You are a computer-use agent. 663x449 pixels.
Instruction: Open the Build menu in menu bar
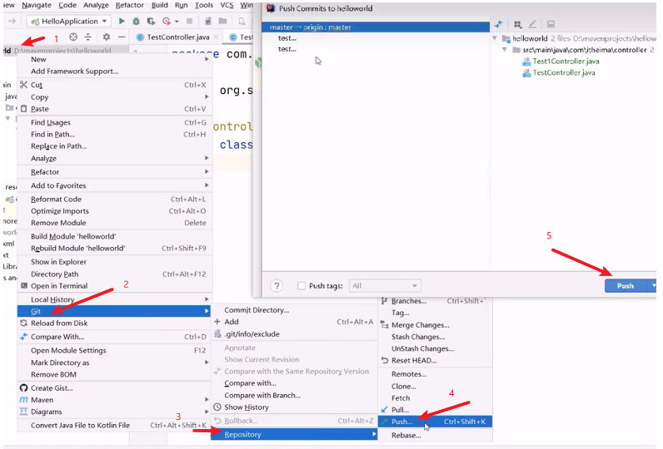click(x=159, y=5)
